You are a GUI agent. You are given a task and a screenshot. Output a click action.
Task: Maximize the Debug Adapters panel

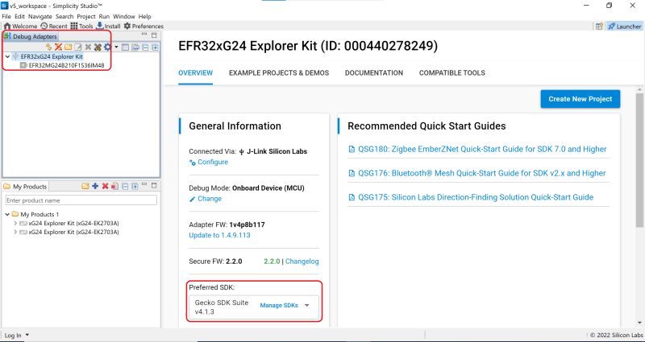coord(154,35)
